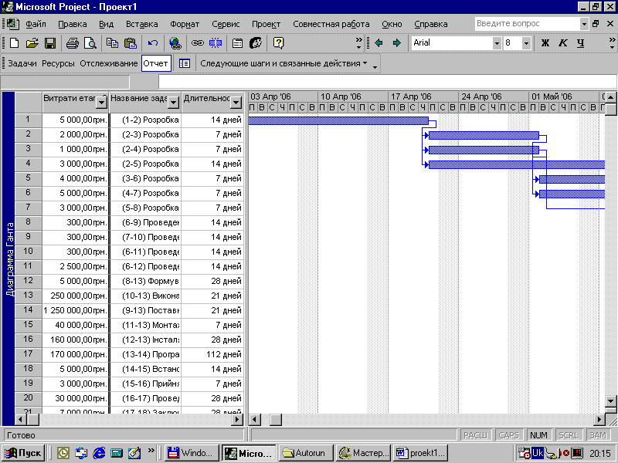Click the Пуск start button
The width and height of the screenshot is (618, 463).
pyautogui.click(x=23, y=453)
